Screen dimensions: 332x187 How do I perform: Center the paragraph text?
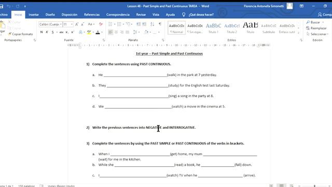[116, 32]
